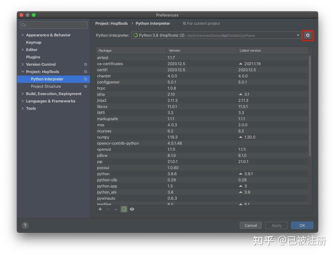335x255 pixels.
Task: Toggle show early releases eye icon
Action: click(x=132, y=209)
